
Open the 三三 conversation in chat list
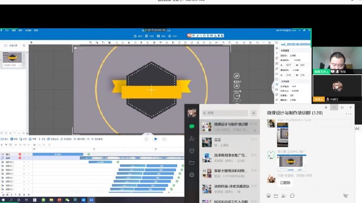coord(229,142)
